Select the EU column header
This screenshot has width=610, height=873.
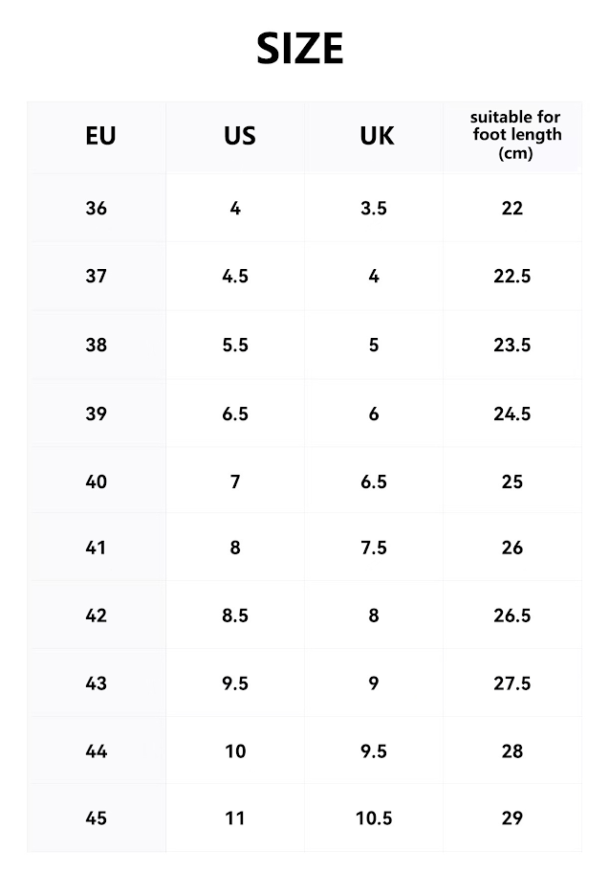pyautogui.click(x=100, y=136)
